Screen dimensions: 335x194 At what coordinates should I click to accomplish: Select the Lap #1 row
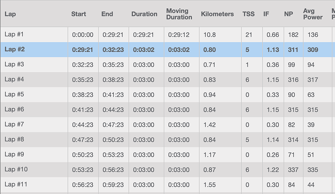(x=167, y=34)
